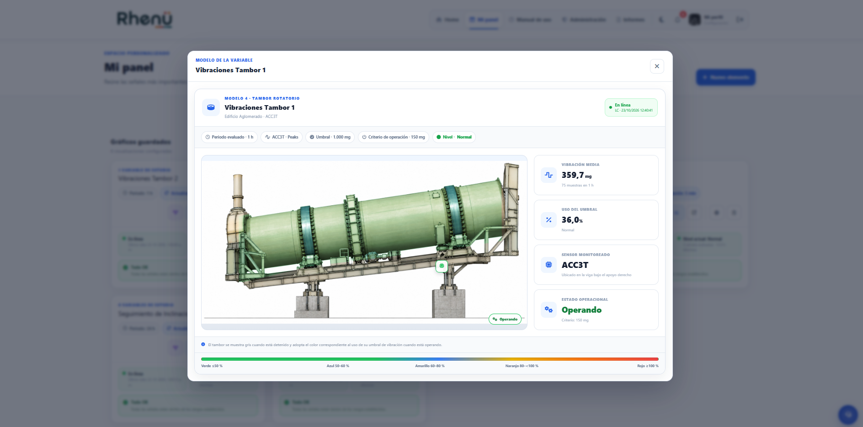Click the 36,0% threshold usage value
The height and width of the screenshot is (427, 863).
(x=572, y=220)
